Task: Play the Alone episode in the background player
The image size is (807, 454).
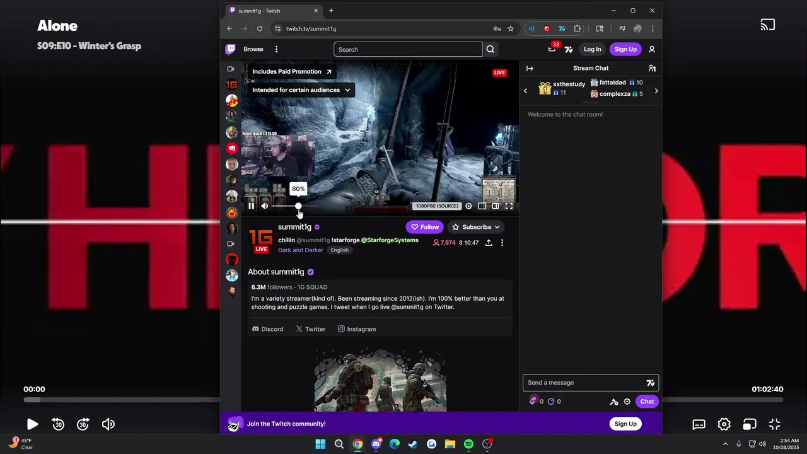Action: pos(32,424)
